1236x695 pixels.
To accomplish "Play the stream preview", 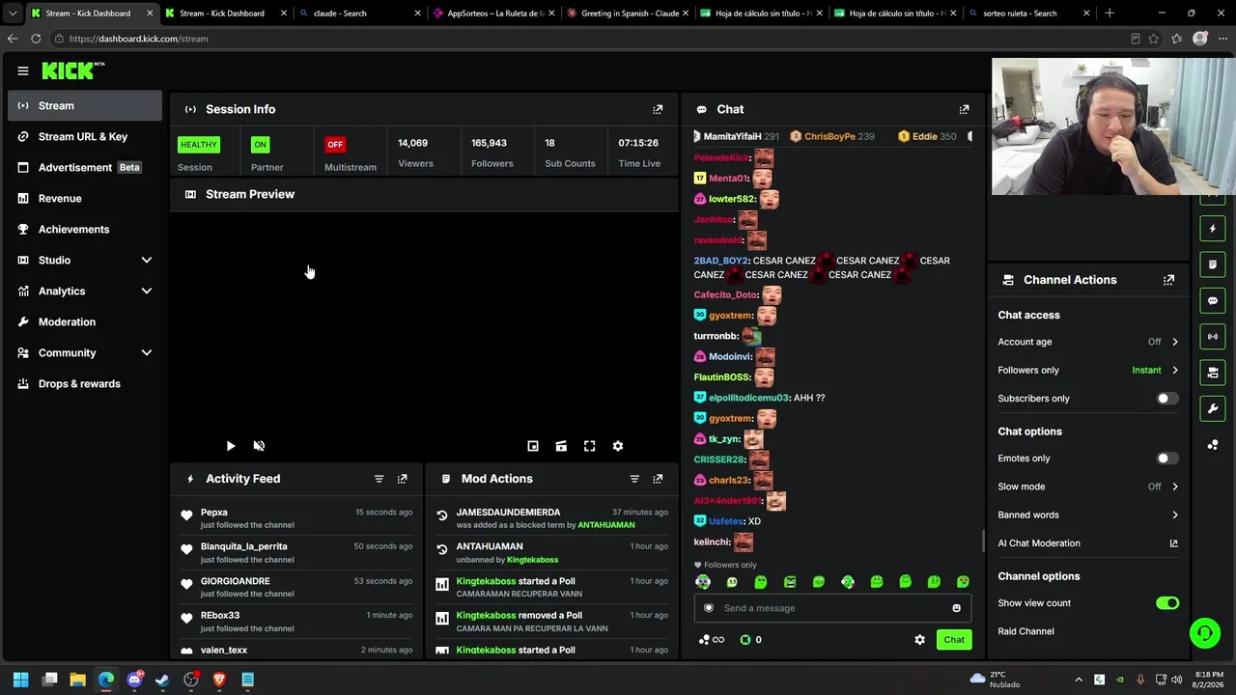I will pyautogui.click(x=231, y=446).
